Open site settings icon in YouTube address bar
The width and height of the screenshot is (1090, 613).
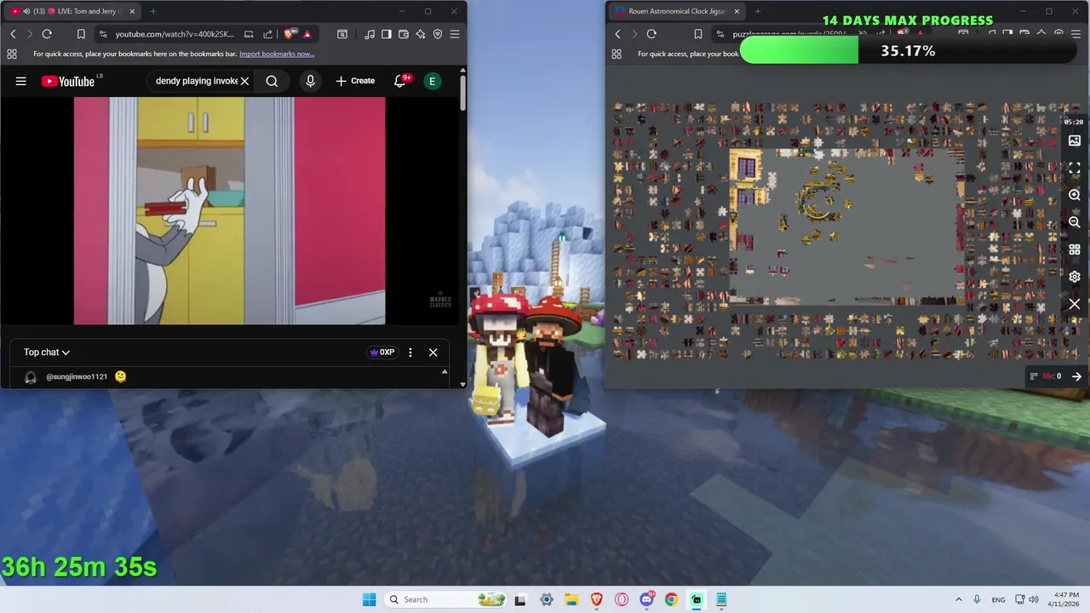pyautogui.click(x=103, y=34)
